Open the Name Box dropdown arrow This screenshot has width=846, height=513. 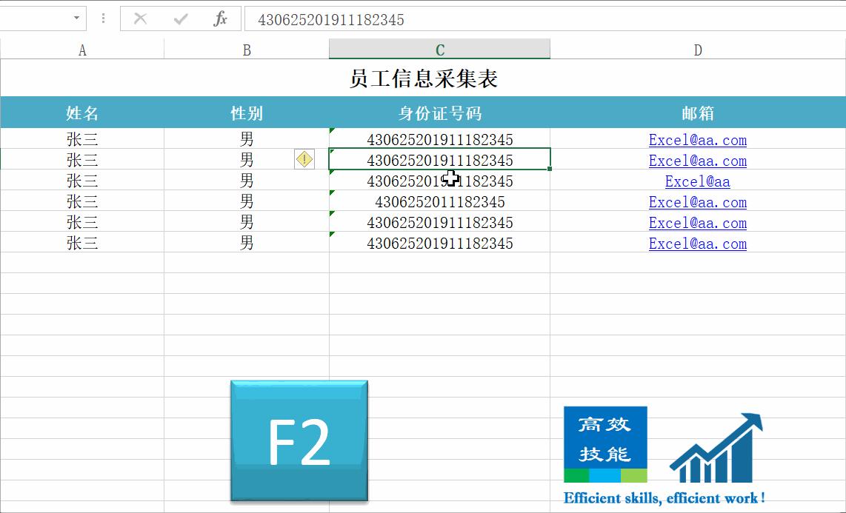[x=77, y=16]
